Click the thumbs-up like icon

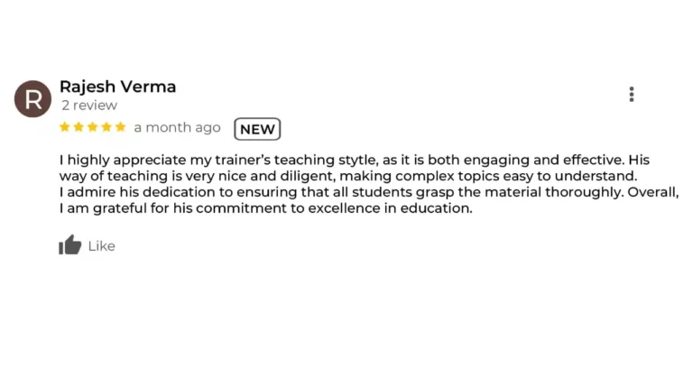pos(69,244)
